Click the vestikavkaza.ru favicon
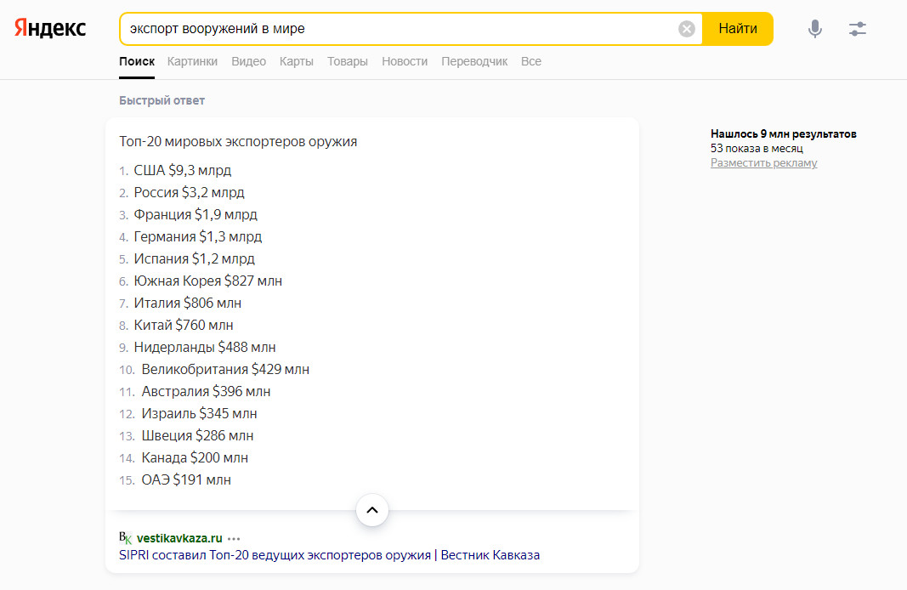The width and height of the screenshot is (907, 590). pos(126,538)
